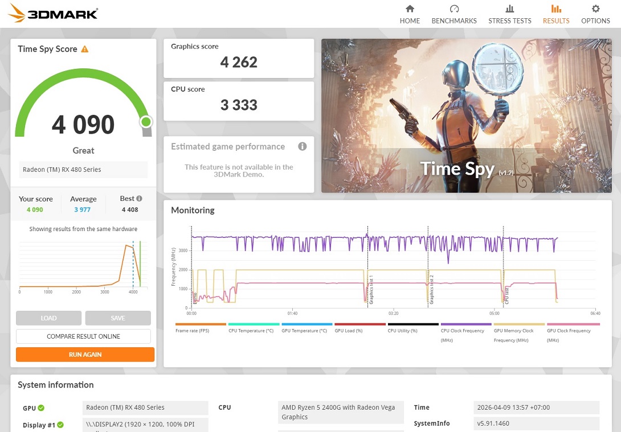Click the Time Spy benchmark thumbnail image
The width and height of the screenshot is (621, 432).
point(466,116)
